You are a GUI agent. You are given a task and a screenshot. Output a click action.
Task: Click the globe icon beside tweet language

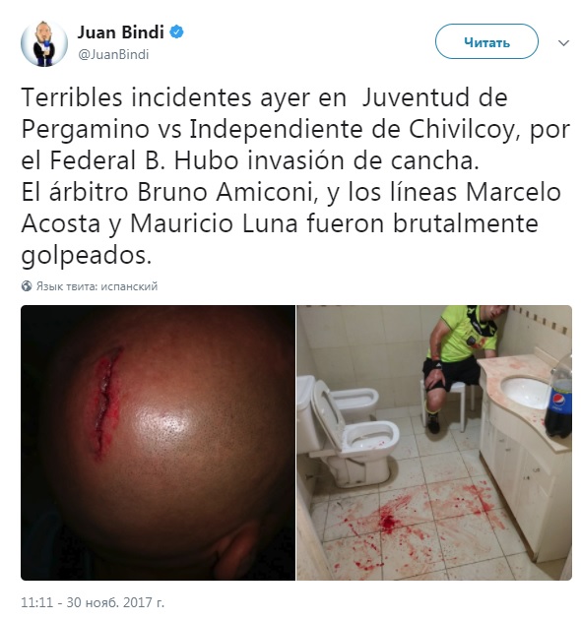pos(27,286)
